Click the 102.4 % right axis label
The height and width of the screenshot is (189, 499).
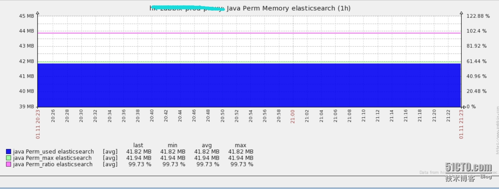pos(477,31)
